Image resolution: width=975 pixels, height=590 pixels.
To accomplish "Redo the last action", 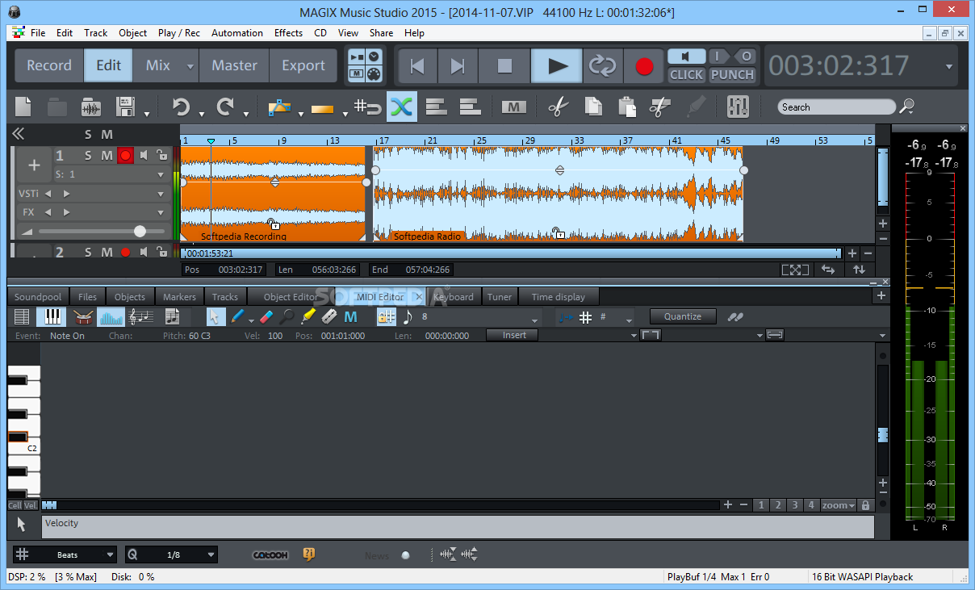I will point(226,107).
